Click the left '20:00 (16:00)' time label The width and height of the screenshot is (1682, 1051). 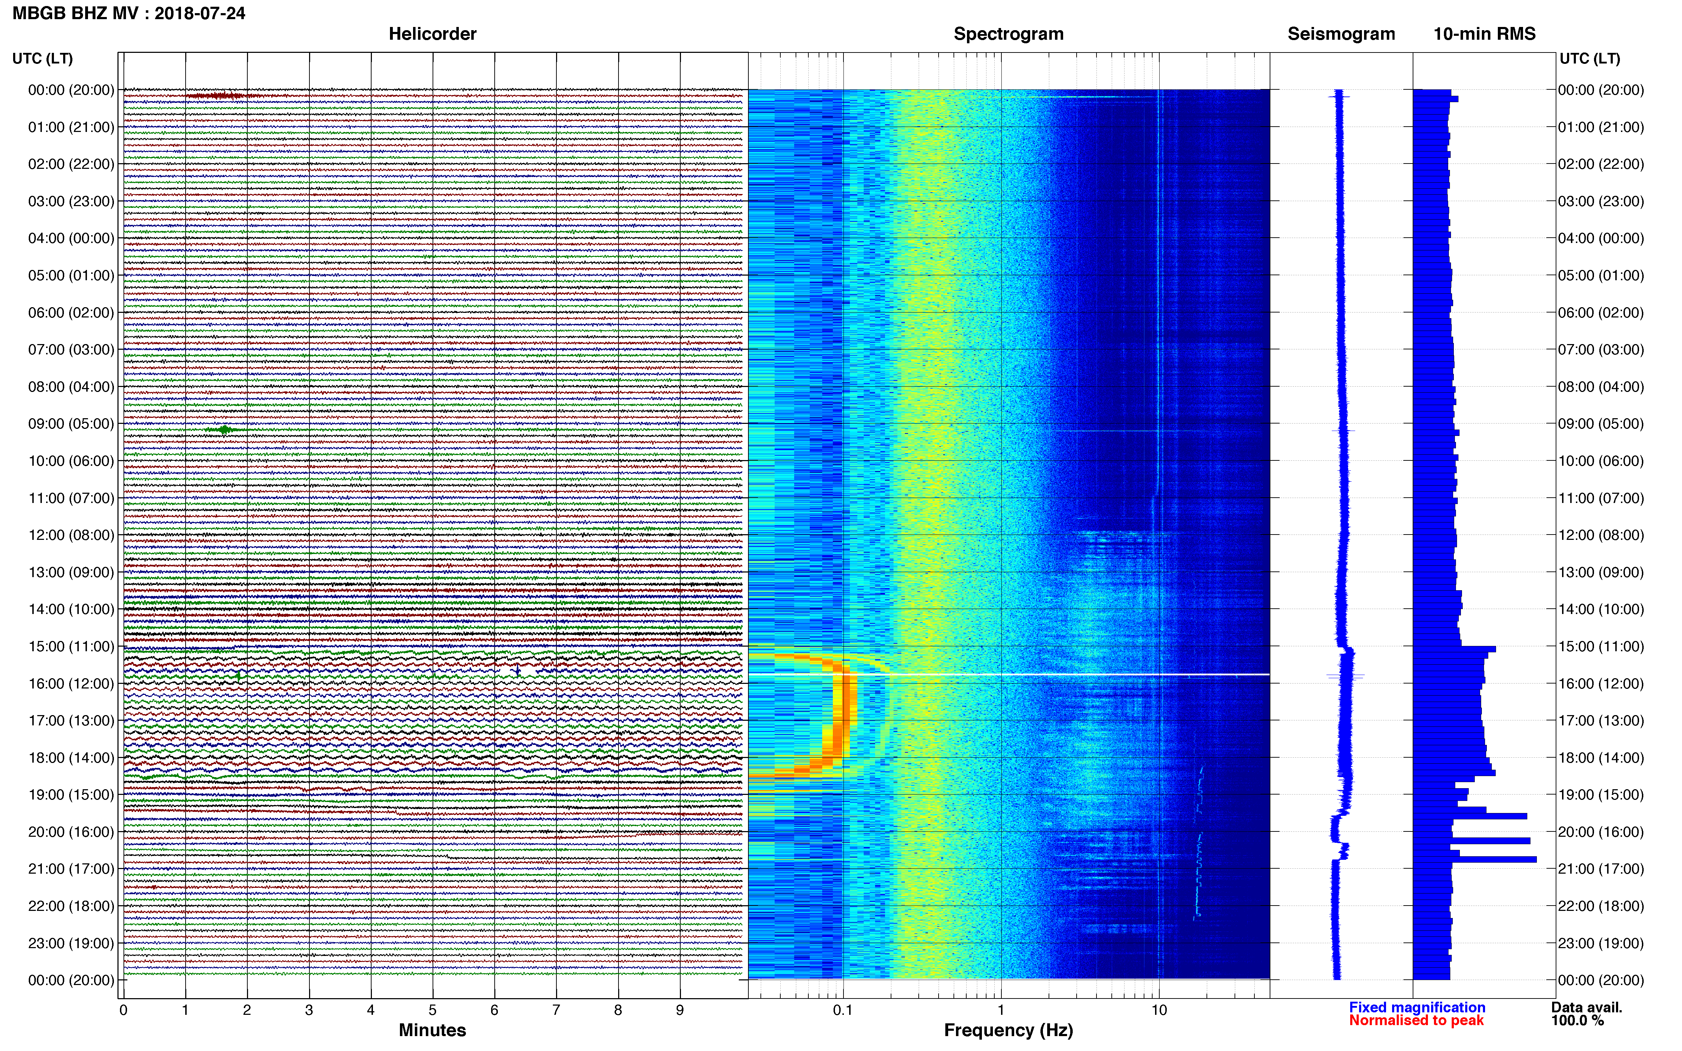point(71,832)
